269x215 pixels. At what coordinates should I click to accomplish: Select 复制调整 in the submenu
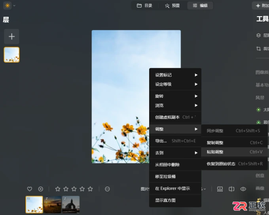point(234,143)
